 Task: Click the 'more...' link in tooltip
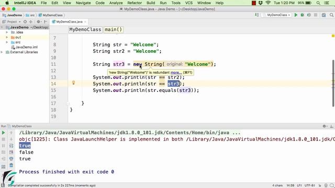[176, 73]
